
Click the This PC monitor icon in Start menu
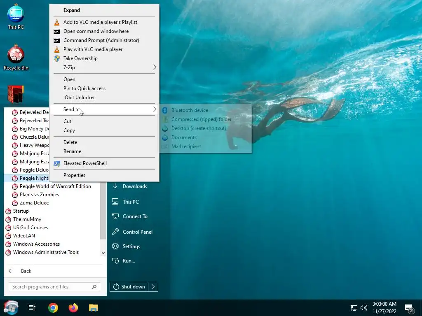[x=115, y=202]
